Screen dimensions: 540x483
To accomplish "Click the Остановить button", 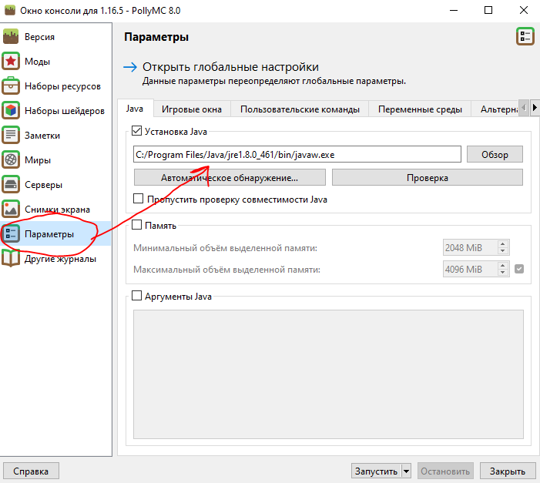I will point(445,471).
